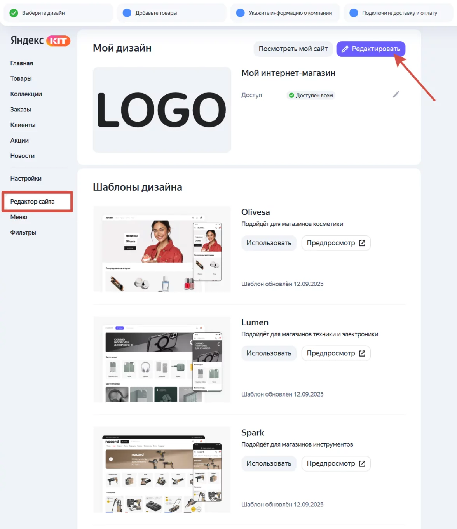Open Коллекции in the sidebar

(26, 94)
